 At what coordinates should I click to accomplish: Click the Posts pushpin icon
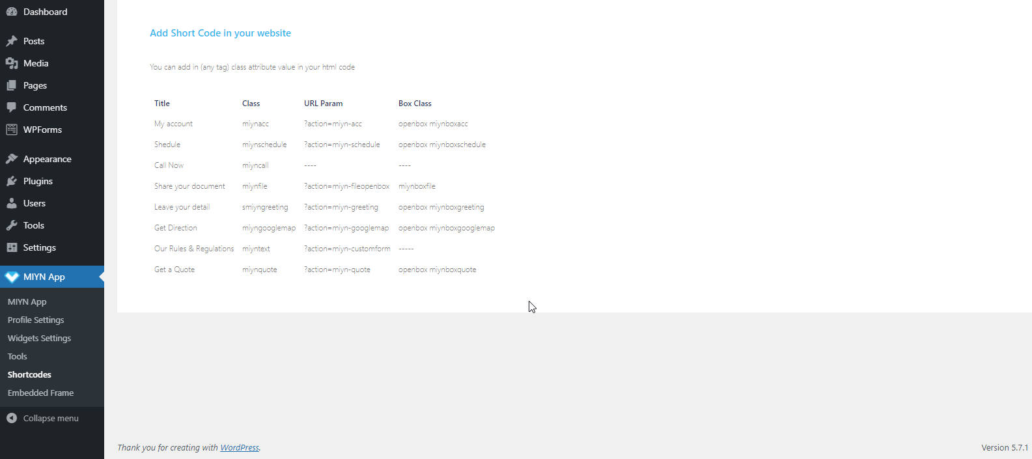(x=12, y=41)
